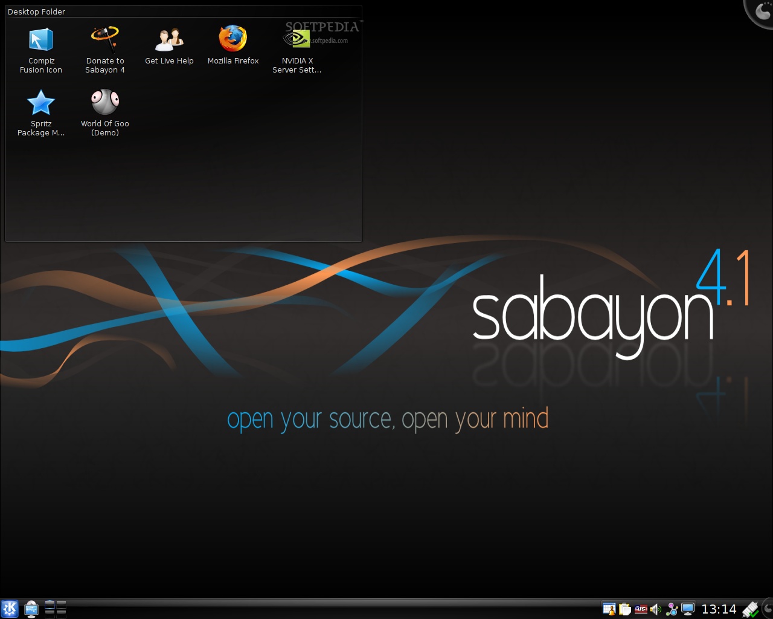Switch to the bottom-right desktop in the pager
The width and height of the screenshot is (773, 619).
pos(61,613)
